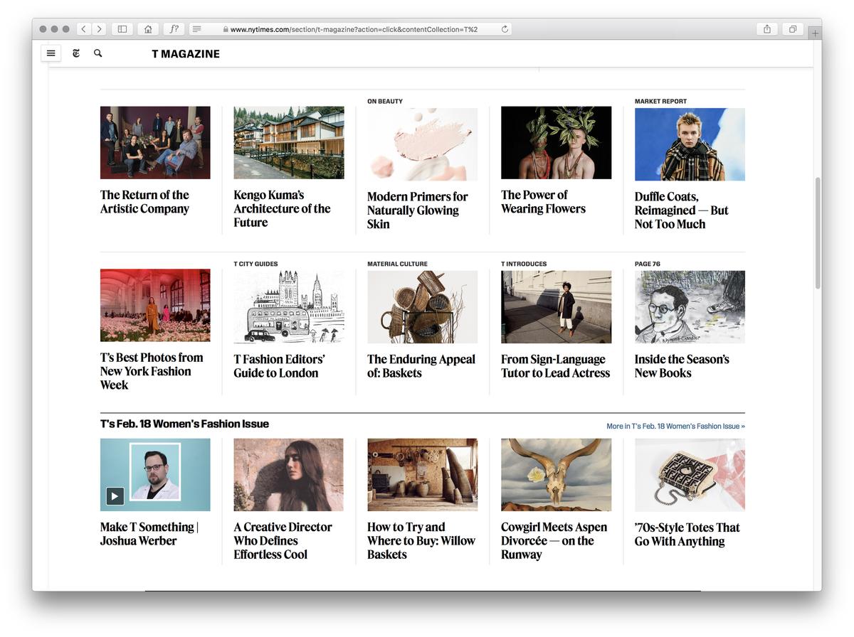The image size is (854, 637).
Task: Open the site search magnifier
Action: pos(98,53)
